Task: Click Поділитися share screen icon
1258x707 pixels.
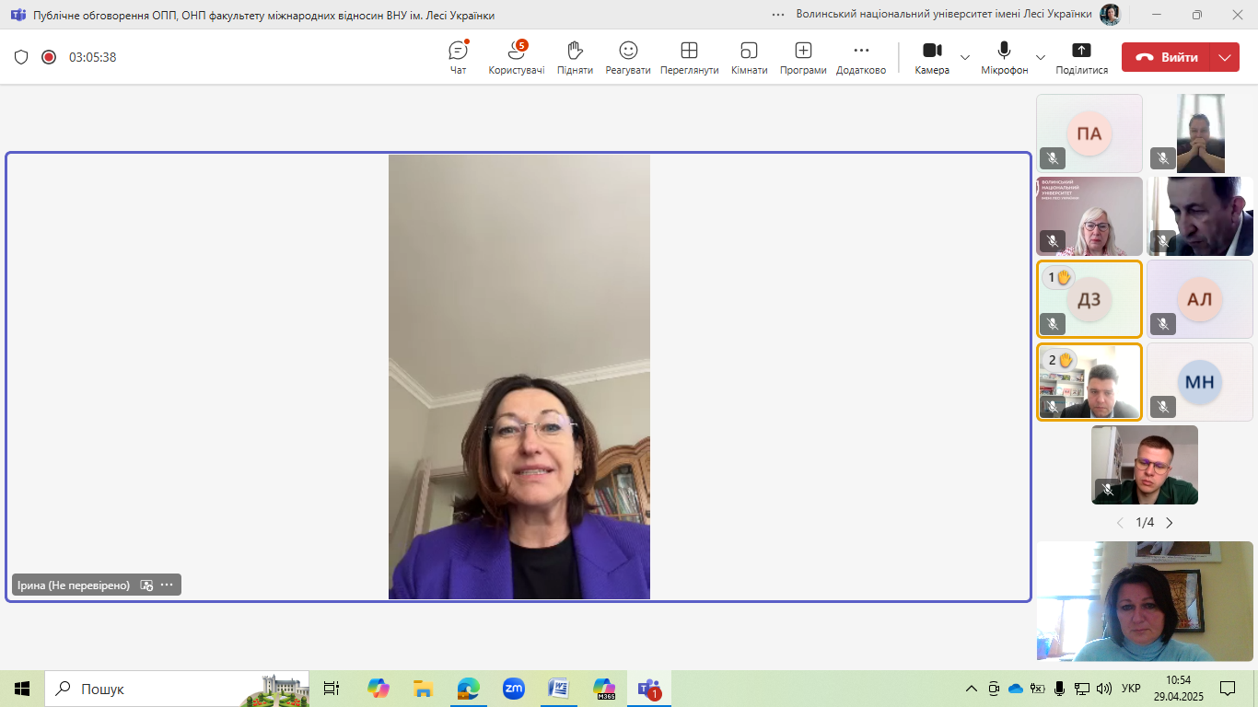Action: (x=1081, y=57)
